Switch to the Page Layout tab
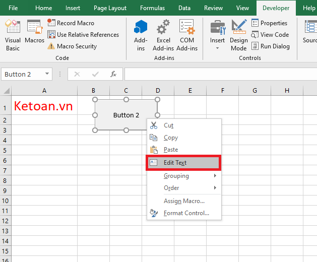The image size is (317, 262). coord(110,8)
